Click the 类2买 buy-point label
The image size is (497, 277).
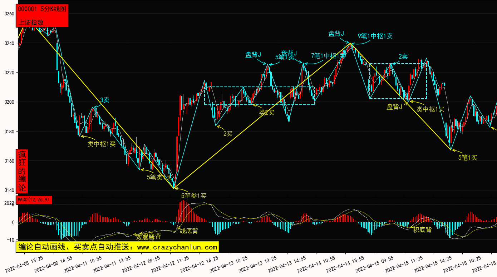pos(267,113)
